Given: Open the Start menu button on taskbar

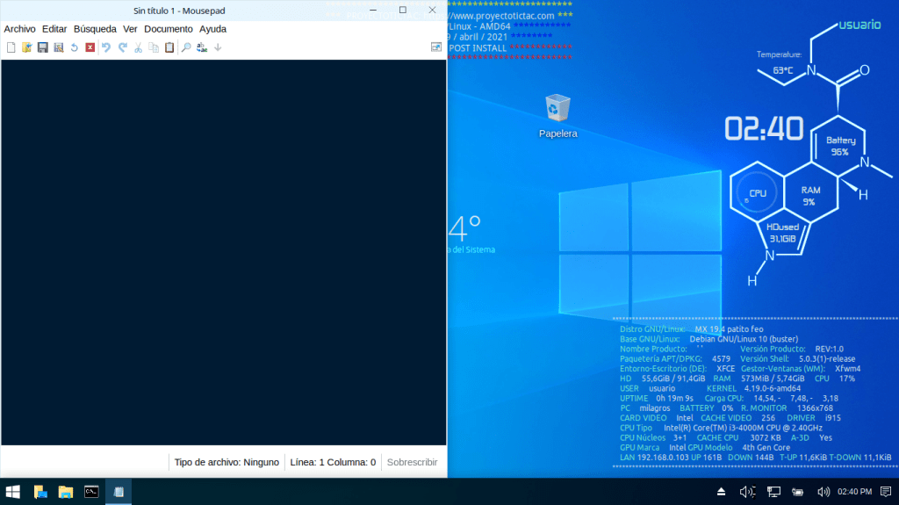Looking at the screenshot, I should click(x=13, y=492).
